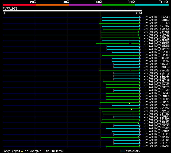Click the 426 query end position label
This screenshot has width=171, height=153.
click(x=138, y=13)
